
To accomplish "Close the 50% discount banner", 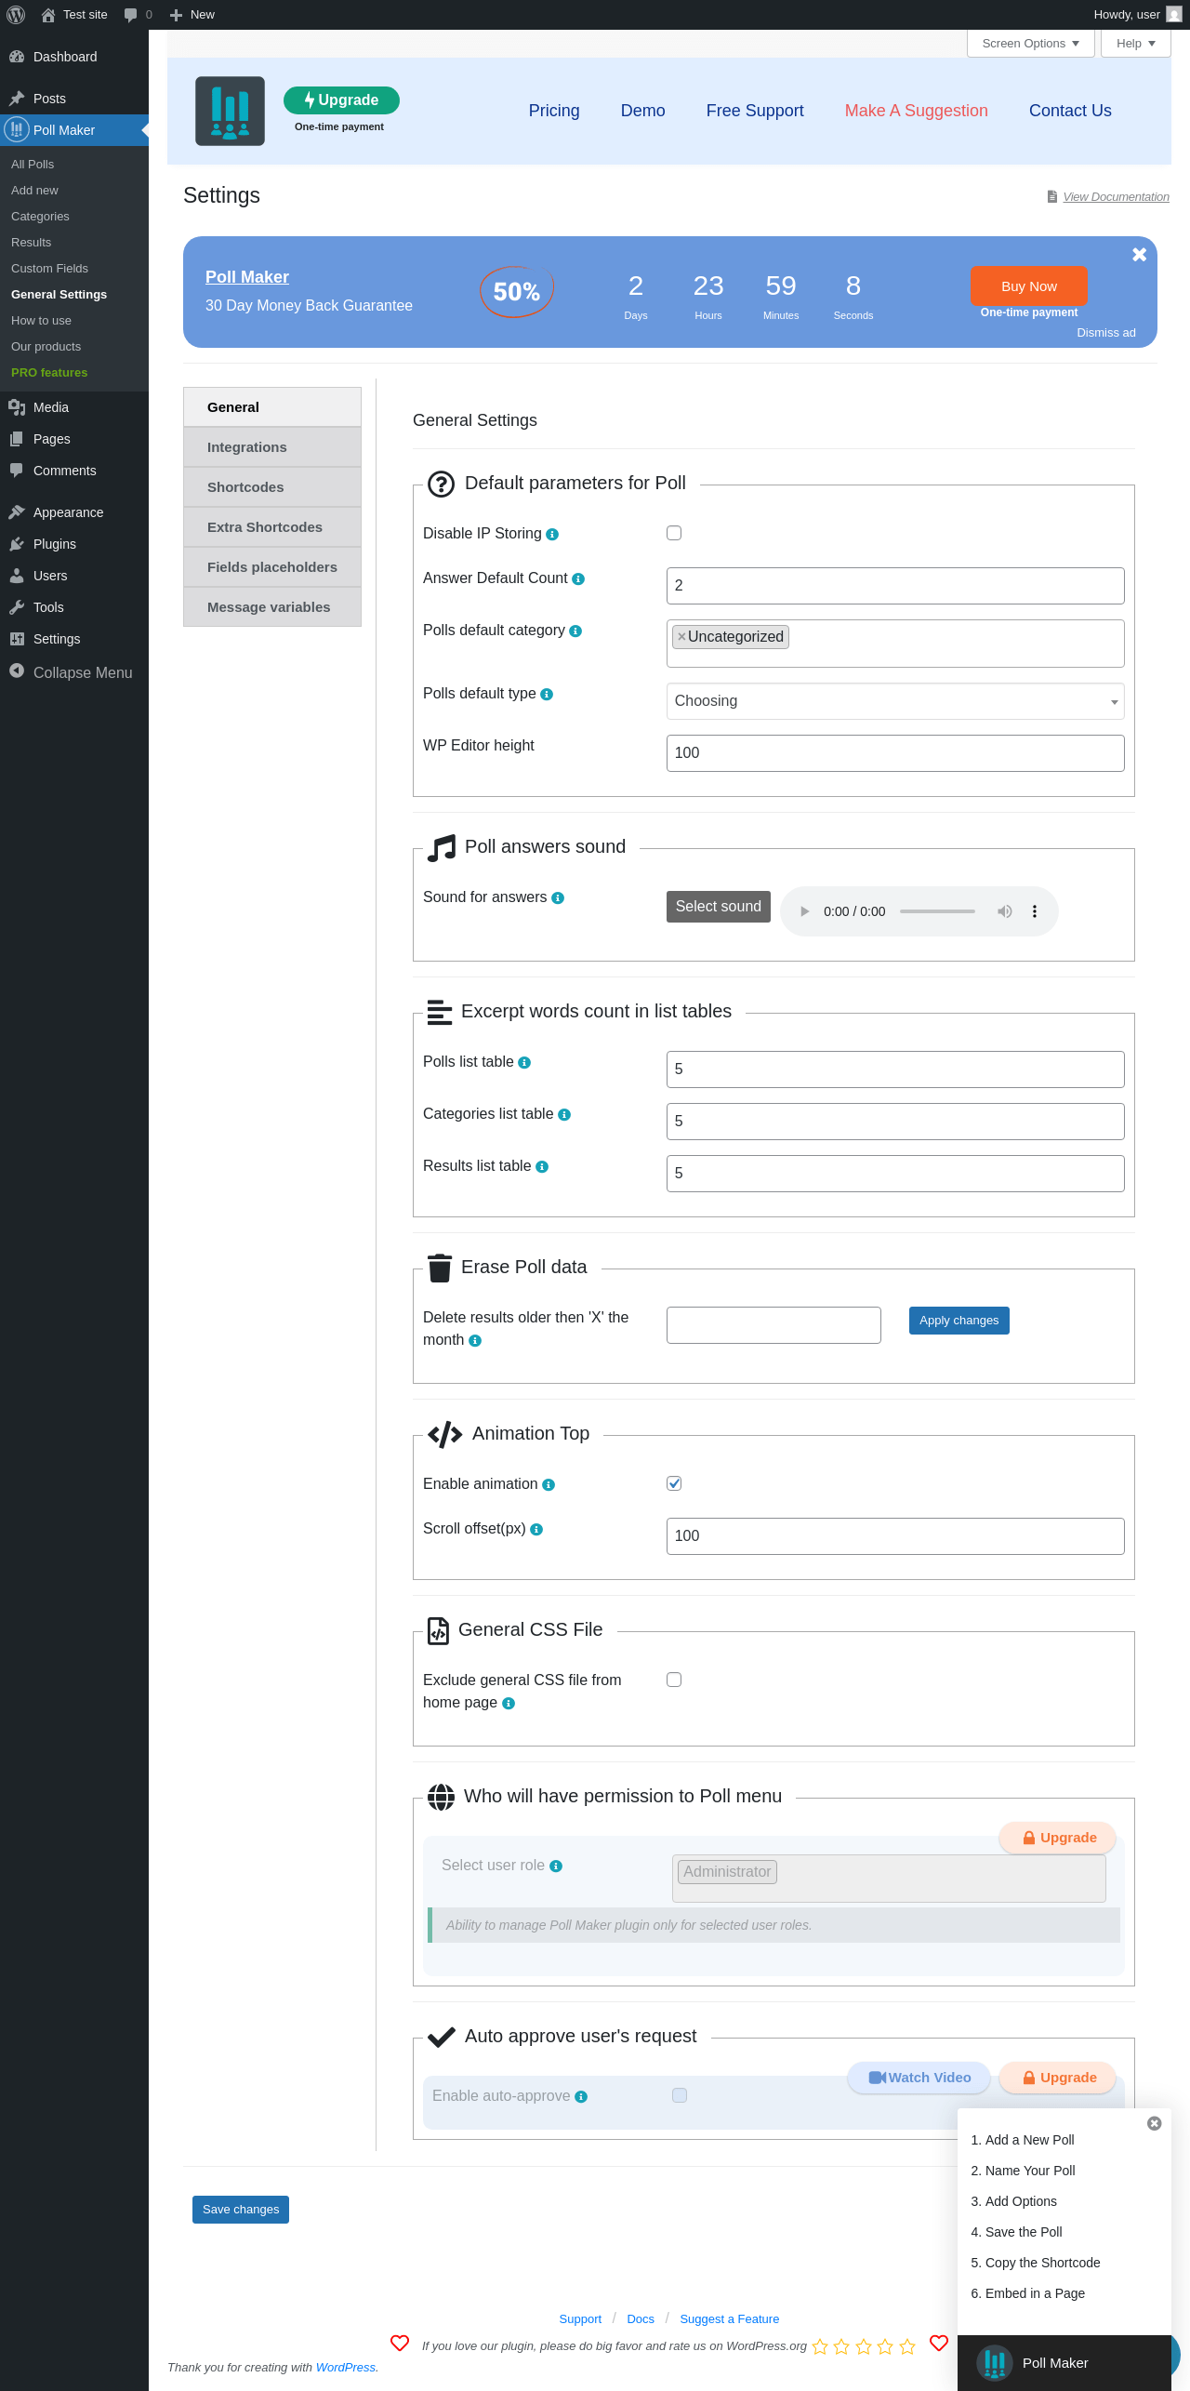I will tap(1139, 255).
